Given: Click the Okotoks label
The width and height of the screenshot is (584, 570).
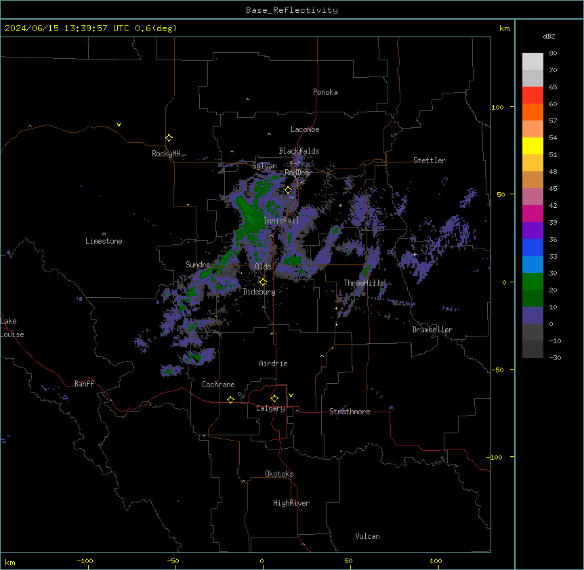Looking at the screenshot, I should pos(279,474).
